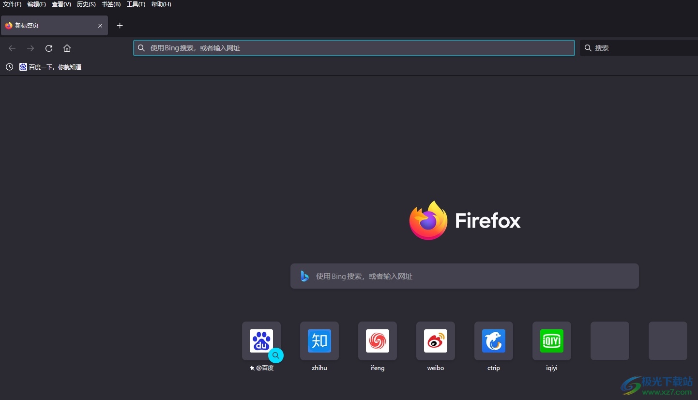Screen dimensions: 698x400
Task: Open the weibo shortcut tile
Action: (436, 341)
